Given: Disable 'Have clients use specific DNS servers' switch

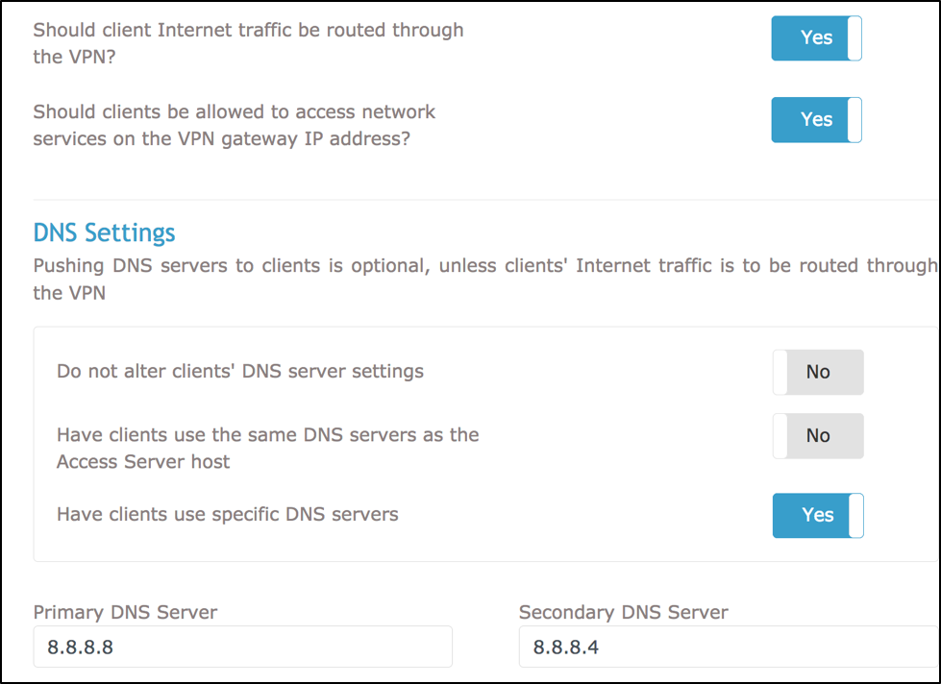Looking at the screenshot, I should (x=818, y=515).
